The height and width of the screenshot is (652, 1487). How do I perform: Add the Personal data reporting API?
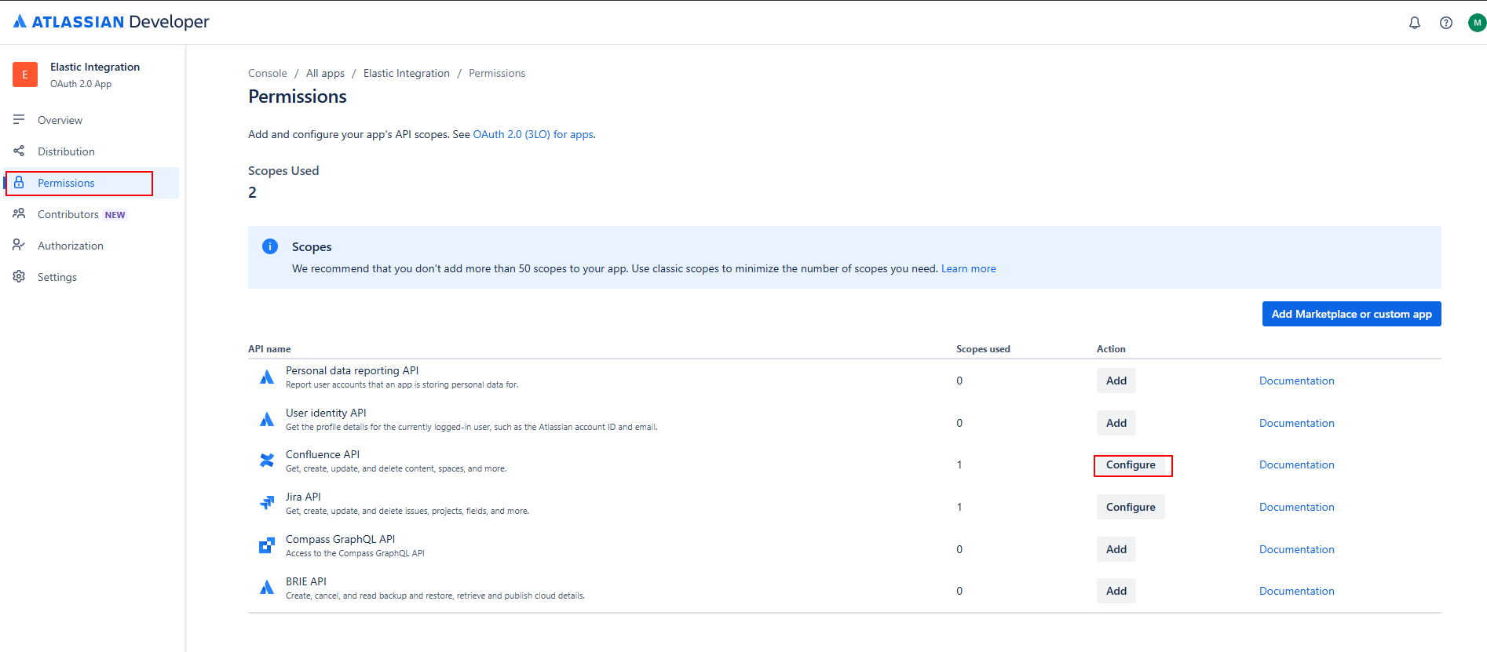pos(1116,381)
